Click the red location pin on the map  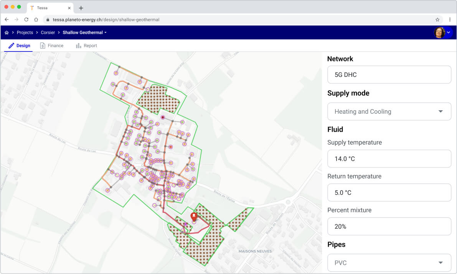(194, 216)
